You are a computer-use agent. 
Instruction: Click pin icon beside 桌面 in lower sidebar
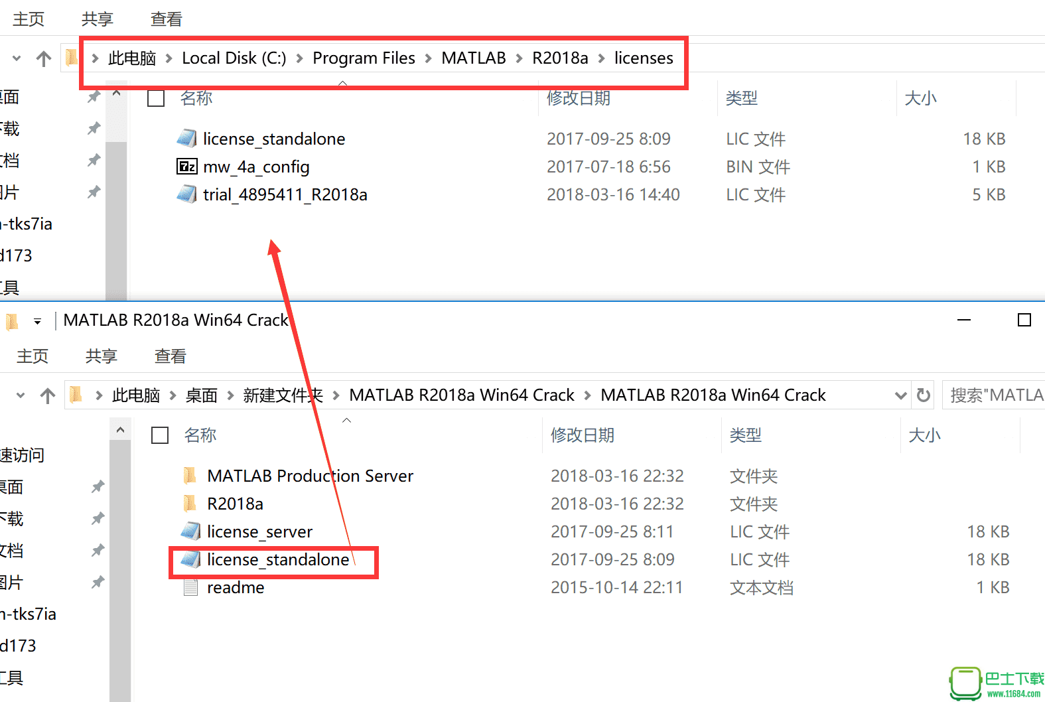[x=98, y=486]
